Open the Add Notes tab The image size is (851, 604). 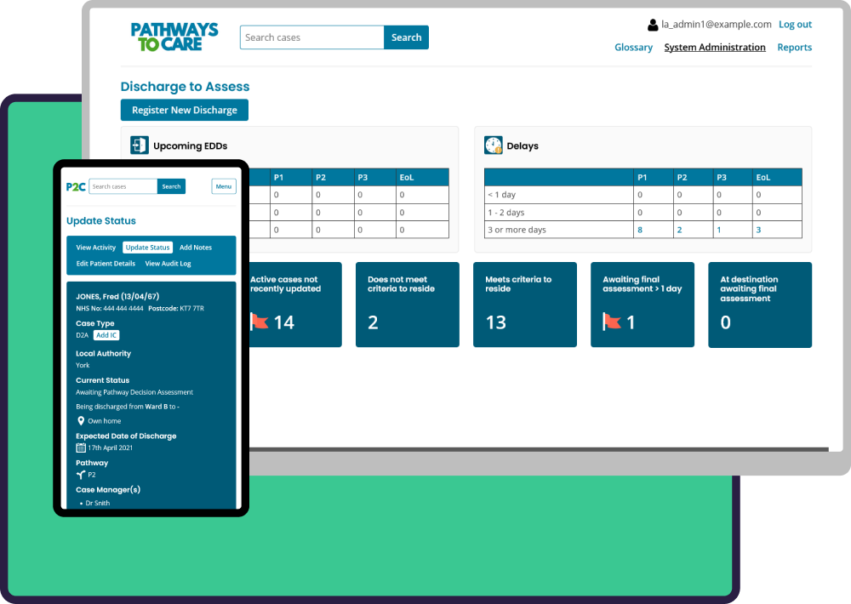coord(196,248)
